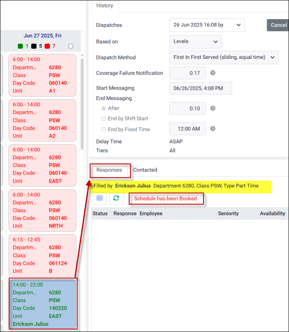This screenshot has height=332, width=289.
Task: Select the shift card for Unit NRTH
Action: (x=42, y=210)
